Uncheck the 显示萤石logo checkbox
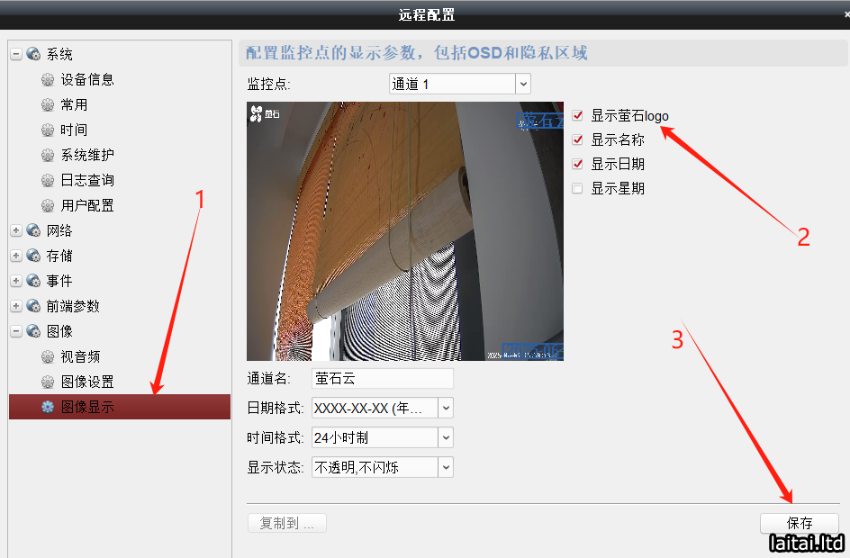 [x=577, y=115]
